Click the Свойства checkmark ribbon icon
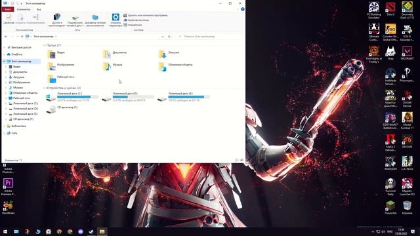420x236 pixels. point(9,18)
